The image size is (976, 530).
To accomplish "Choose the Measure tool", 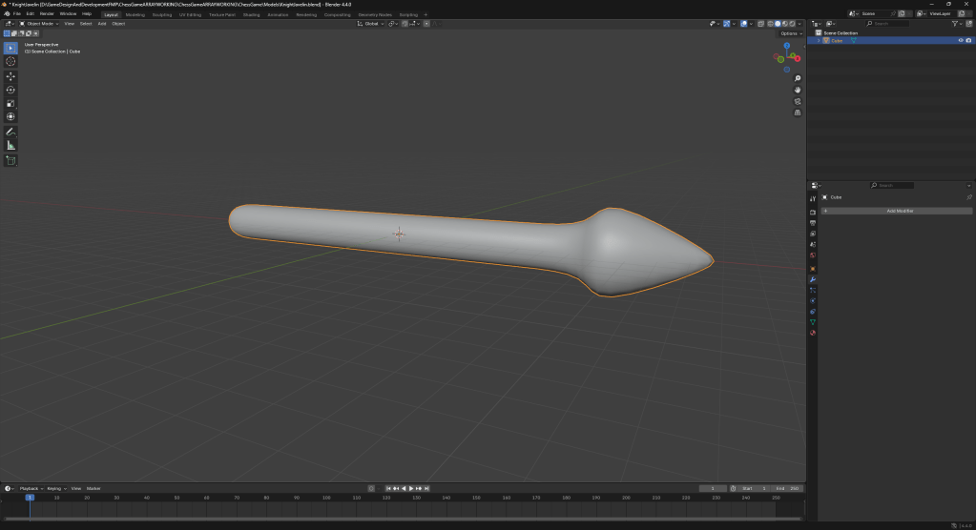I will point(10,145).
